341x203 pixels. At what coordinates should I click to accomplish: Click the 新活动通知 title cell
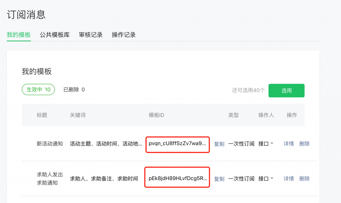[50, 144]
